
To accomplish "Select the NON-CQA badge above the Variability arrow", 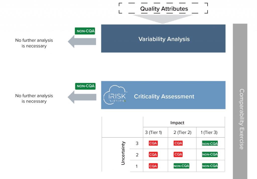I will click(x=85, y=31).
